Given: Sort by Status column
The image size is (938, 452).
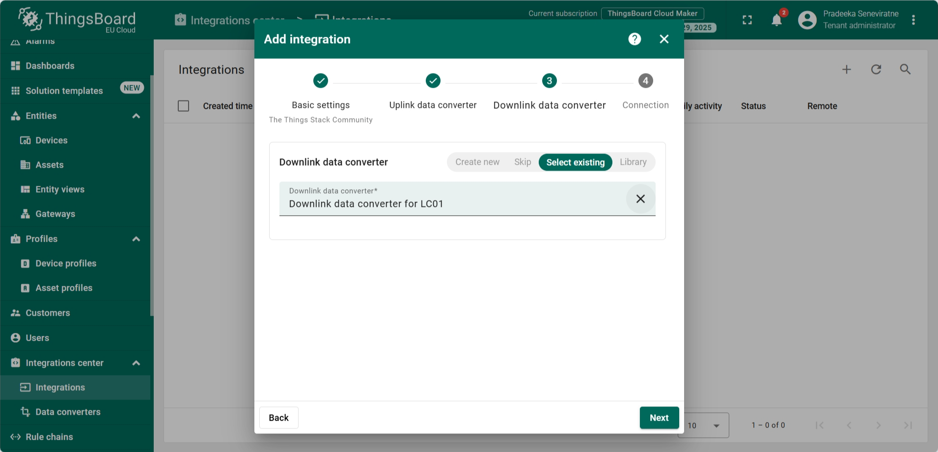Looking at the screenshot, I should (x=753, y=106).
